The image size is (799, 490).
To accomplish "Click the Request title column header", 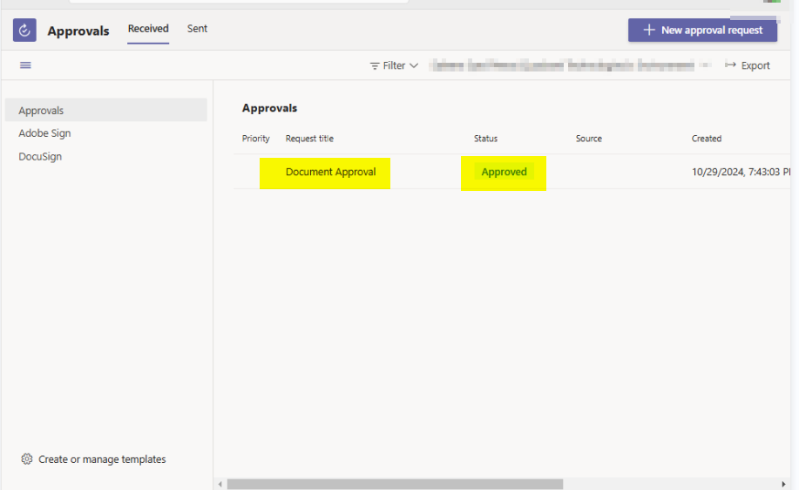I will pos(309,138).
